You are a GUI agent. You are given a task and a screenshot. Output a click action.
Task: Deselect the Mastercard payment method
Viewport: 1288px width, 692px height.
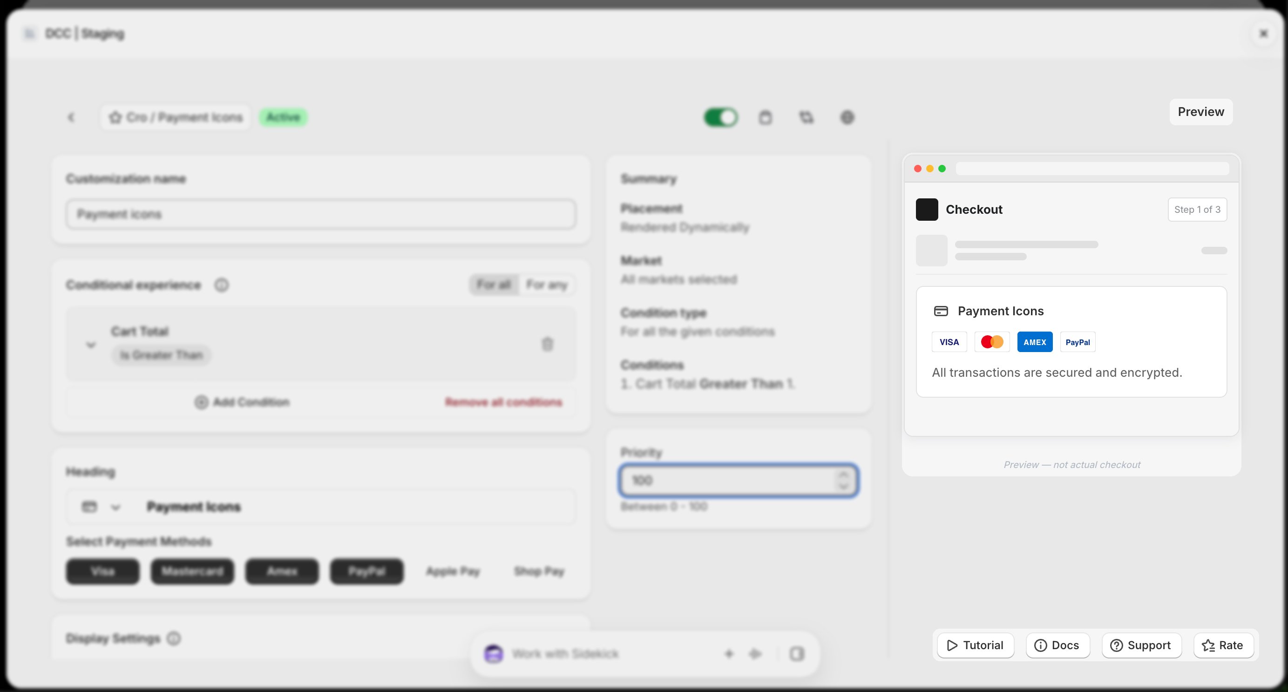coord(192,571)
